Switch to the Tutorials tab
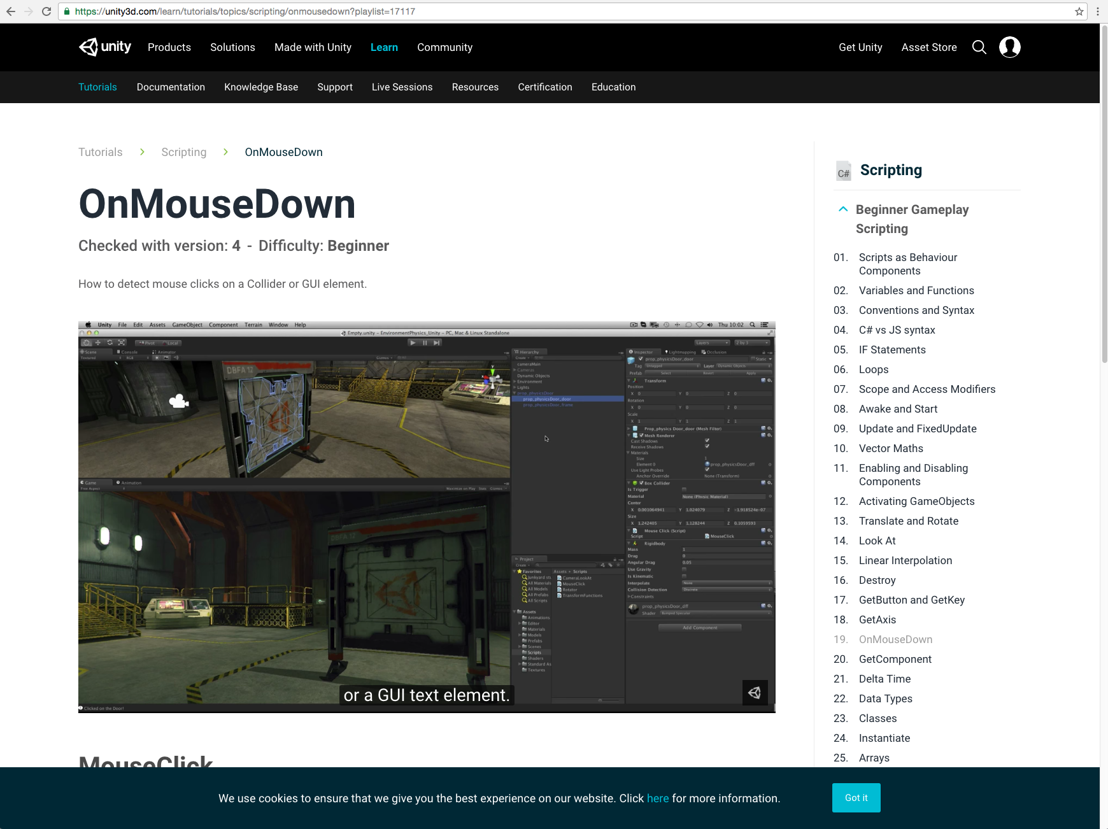This screenshot has width=1108, height=829. coord(97,87)
